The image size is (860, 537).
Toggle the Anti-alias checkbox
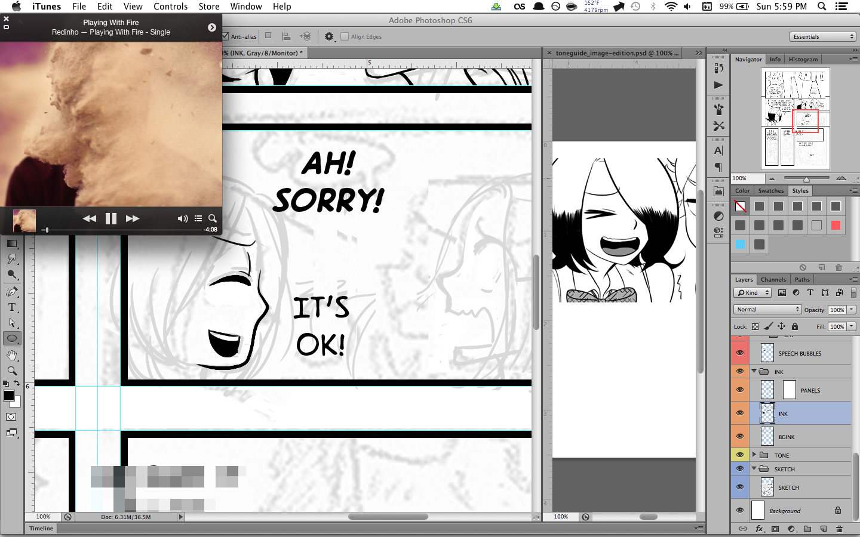[x=225, y=36]
